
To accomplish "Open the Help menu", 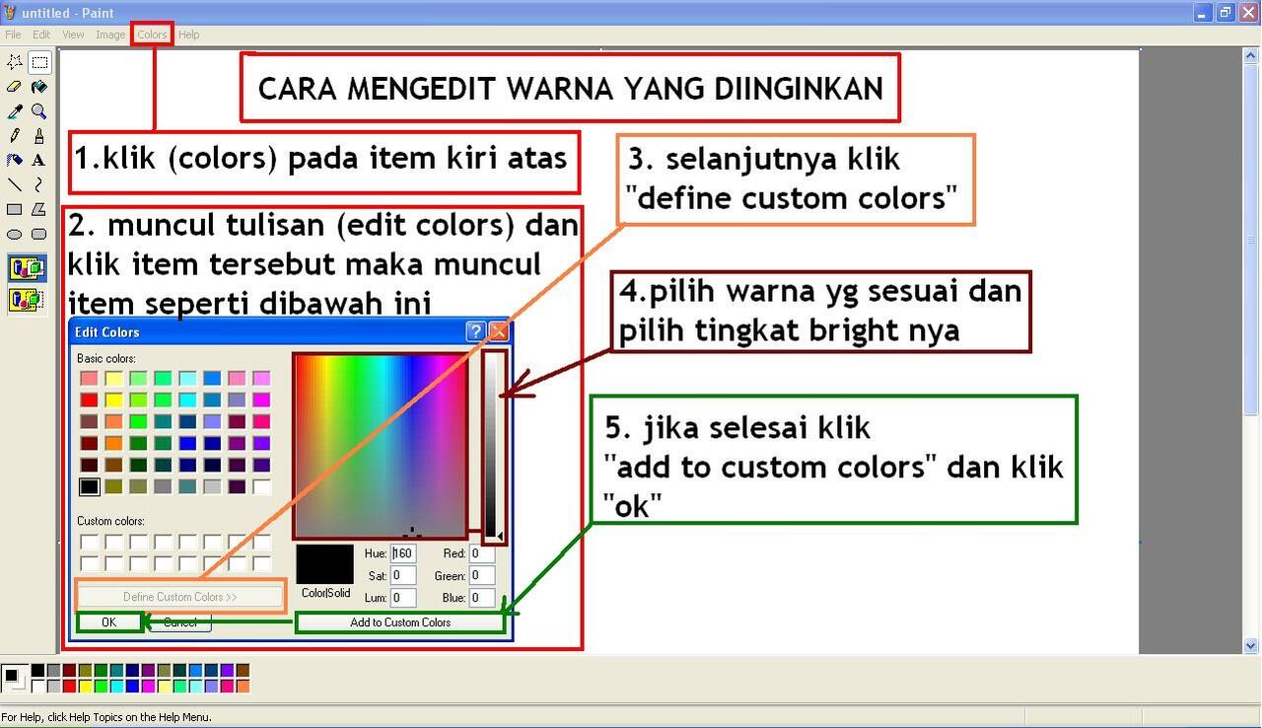I will coord(188,35).
